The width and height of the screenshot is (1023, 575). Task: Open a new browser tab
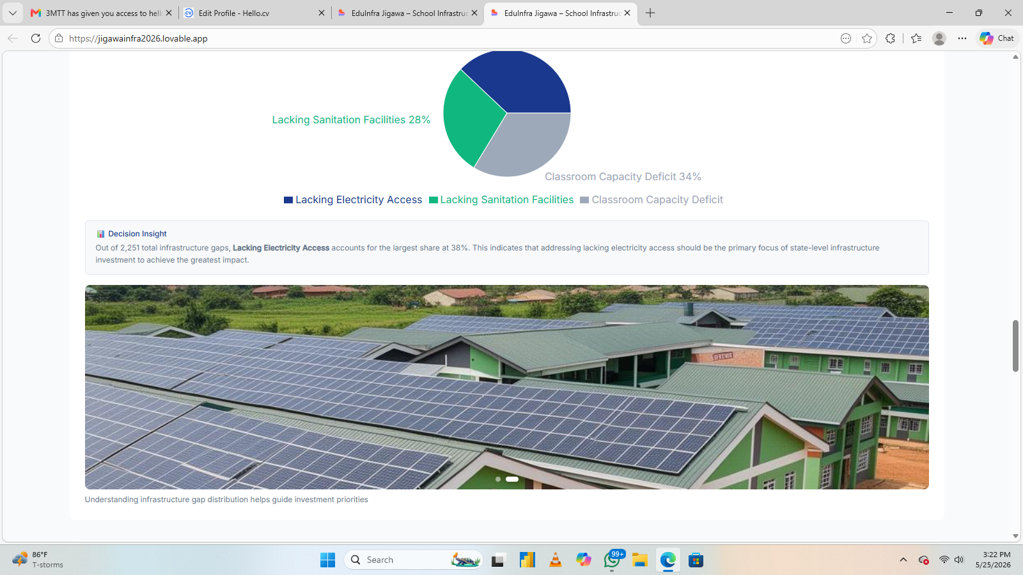coord(650,13)
